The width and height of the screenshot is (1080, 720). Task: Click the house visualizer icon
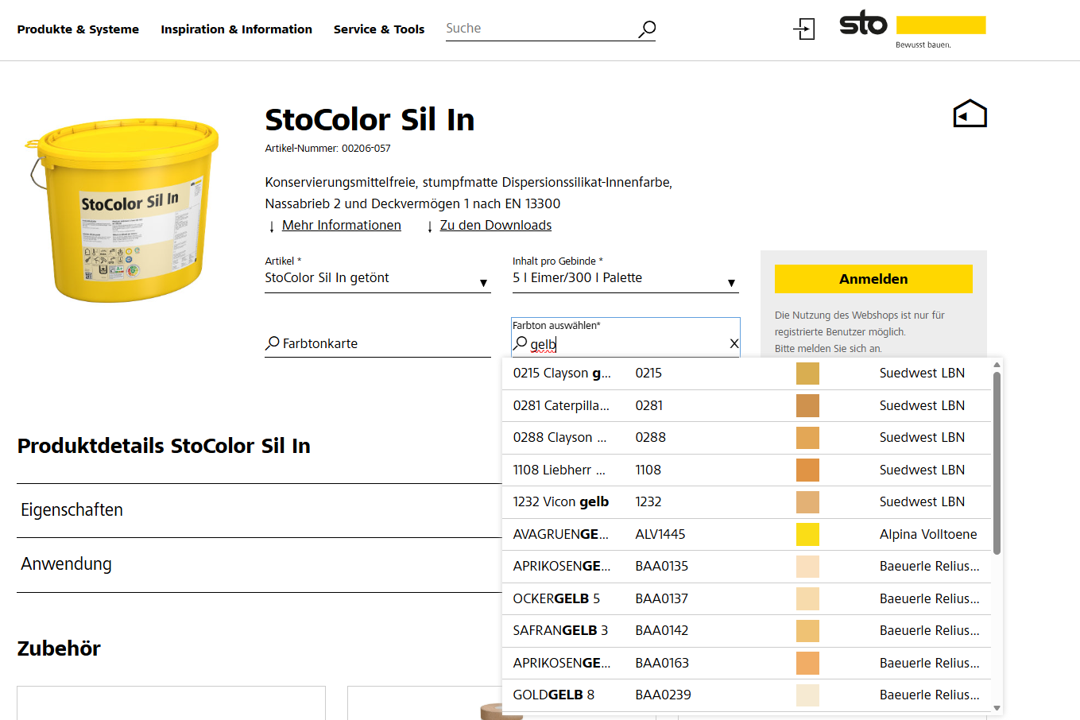point(970,114)
